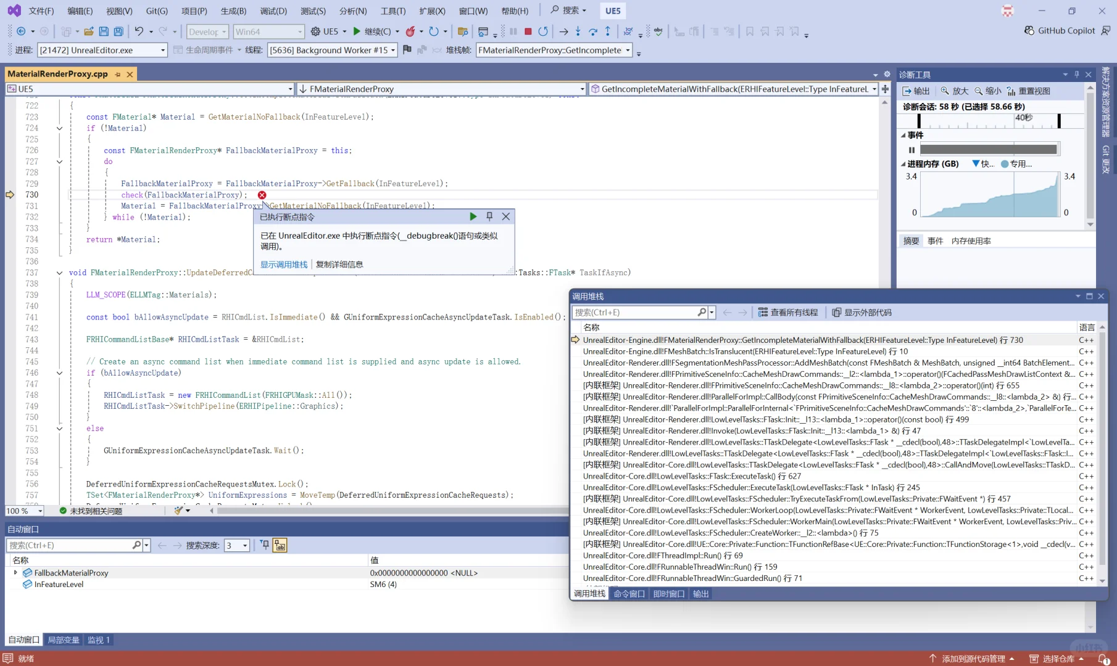The image size is (1117, 666).
Task: Collapse the Process Memory (进程内存) graph section
Action: tap(903, 164)
